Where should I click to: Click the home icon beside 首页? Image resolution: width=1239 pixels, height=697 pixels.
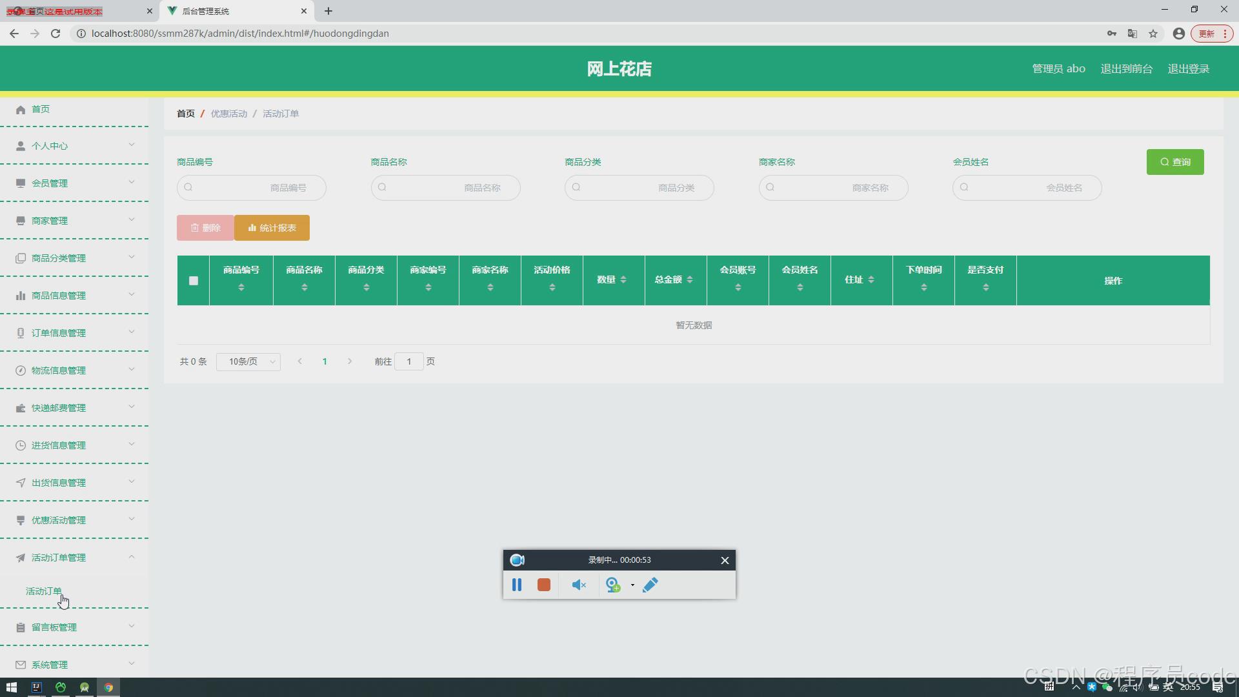point(21,110)
